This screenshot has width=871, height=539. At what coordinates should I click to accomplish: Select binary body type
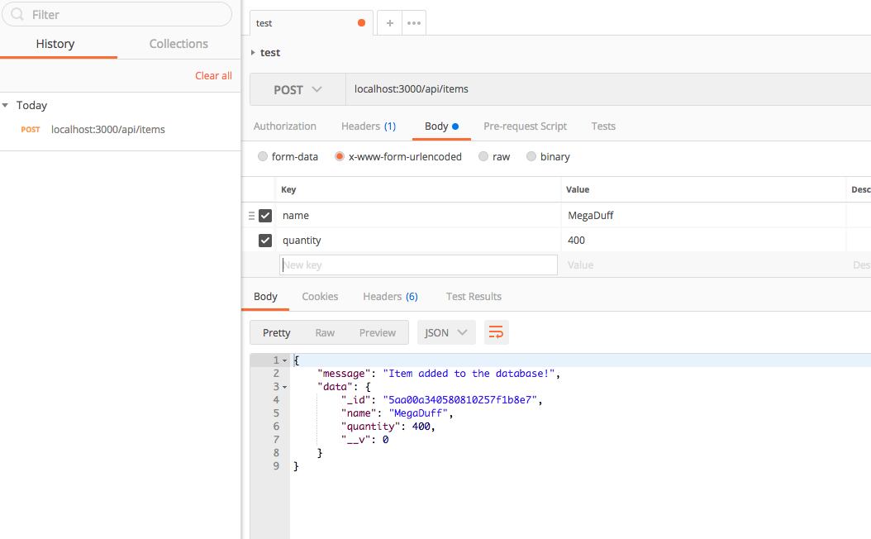(x=531, y=157)
